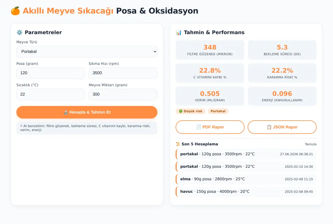This screenshot has width=333, height=224.
Task: Click the orange emoji in the title
Action: click(15, 11)
